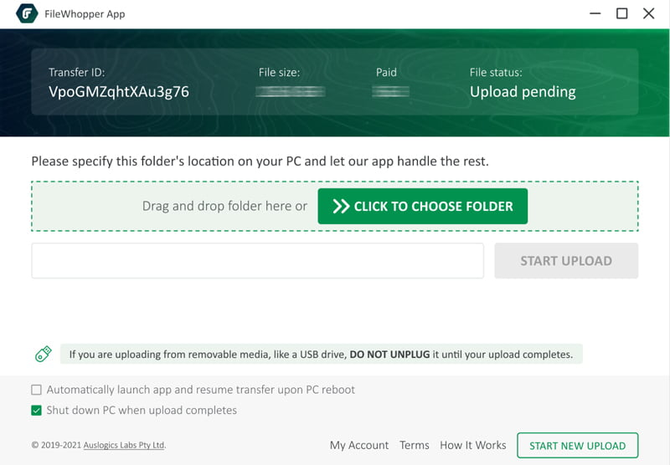Click the blurred Paid value
This screenshot has width=670, height=465.
tap(390, 91)
